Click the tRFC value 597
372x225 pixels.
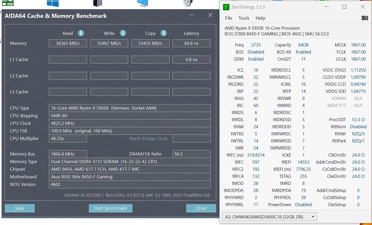(256, 162)
